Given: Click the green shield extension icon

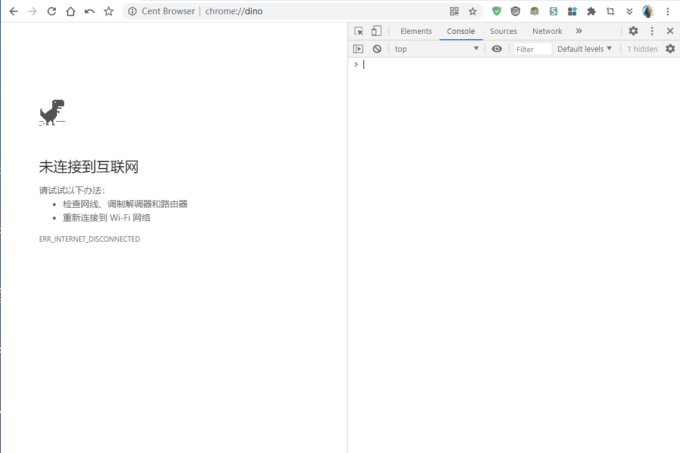Looking at the screenshot, I should coord(496,11).
